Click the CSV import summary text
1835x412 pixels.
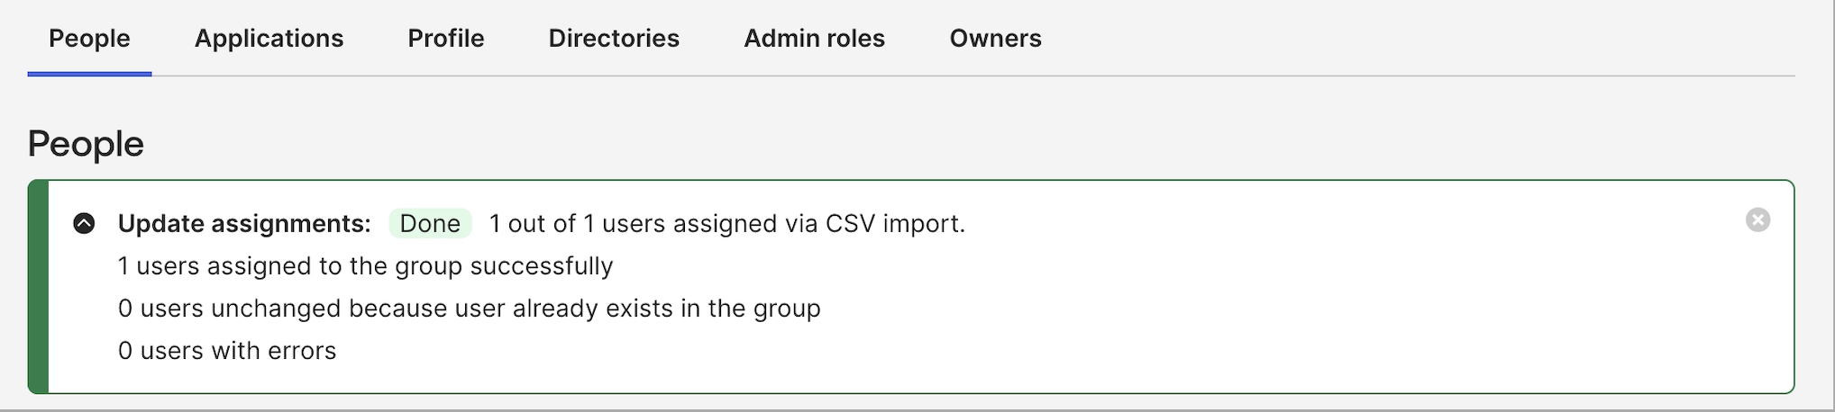(x=726, y=224)
